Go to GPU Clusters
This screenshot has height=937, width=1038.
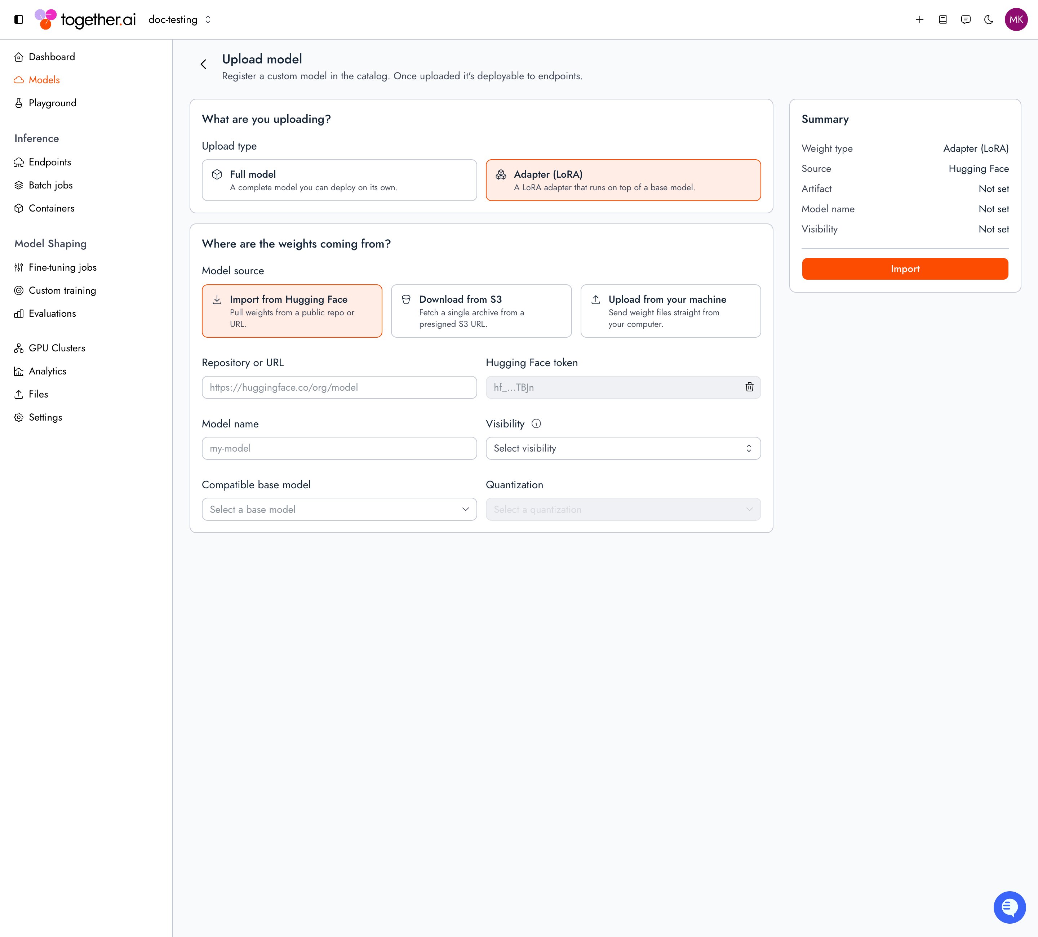pyautogui.click(x=49, y=348)
